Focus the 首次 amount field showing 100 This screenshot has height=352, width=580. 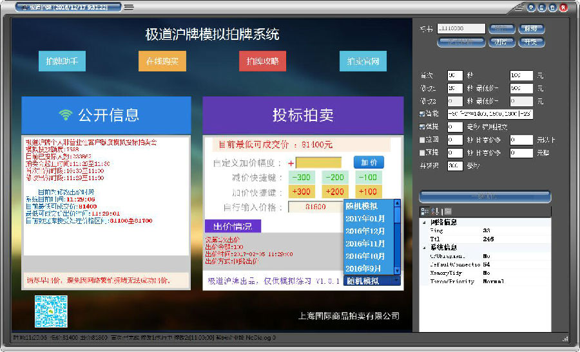521,75
